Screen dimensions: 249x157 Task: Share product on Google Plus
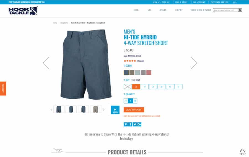coord(139,124)
